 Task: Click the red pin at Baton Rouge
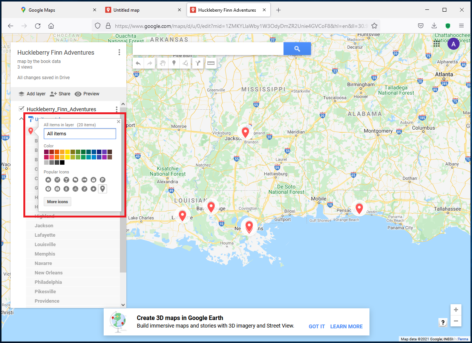[x=211, y=207]
